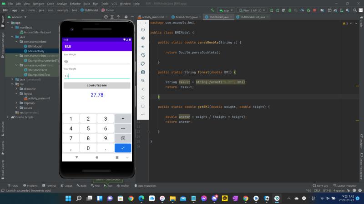Expand the Gradle Scripts node
Viewport: 364px width, 204px height.
[x=8, y=117]
